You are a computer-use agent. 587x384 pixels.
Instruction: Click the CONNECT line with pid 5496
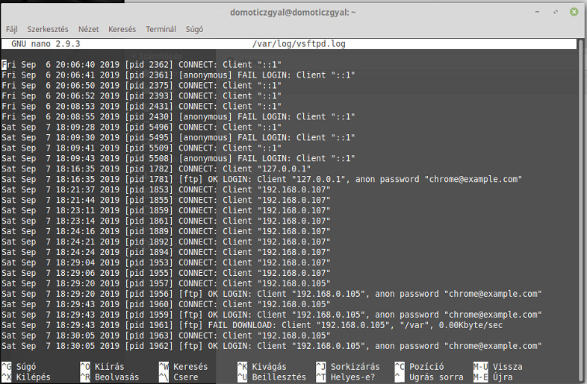tap(141, 128)
